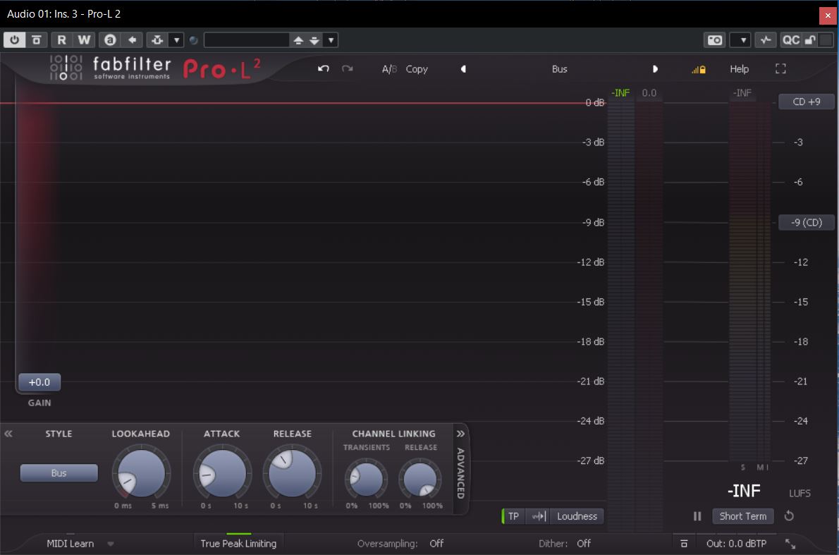839x555 pixels.
Task: Load next host preset with down arrow
Action: [x=314, y=40]
